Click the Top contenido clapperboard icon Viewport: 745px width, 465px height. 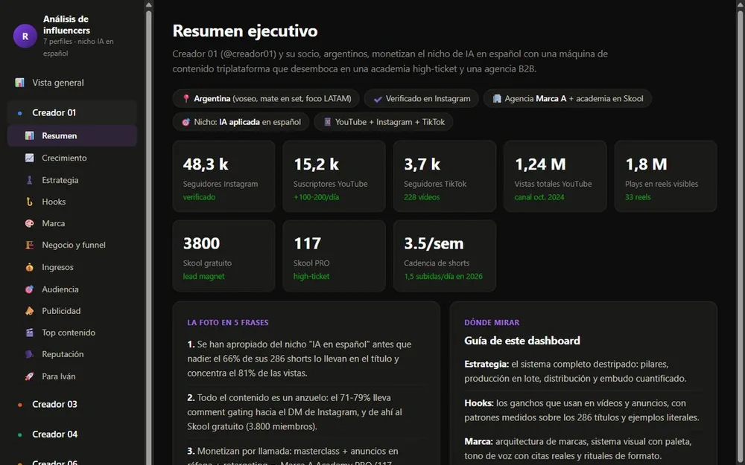[x=30, y=333]
